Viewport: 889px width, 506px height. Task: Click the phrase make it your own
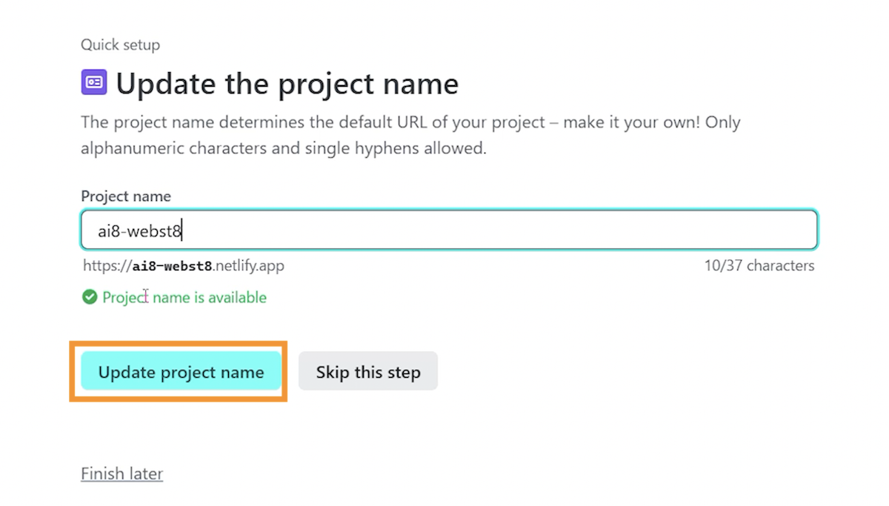coord(630,122)
